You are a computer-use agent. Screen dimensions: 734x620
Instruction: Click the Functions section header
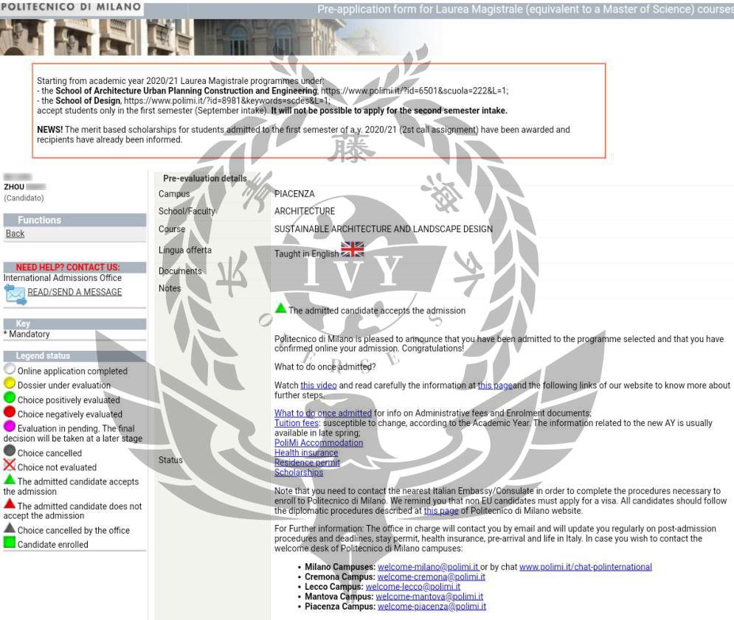(x=75, y=220)
